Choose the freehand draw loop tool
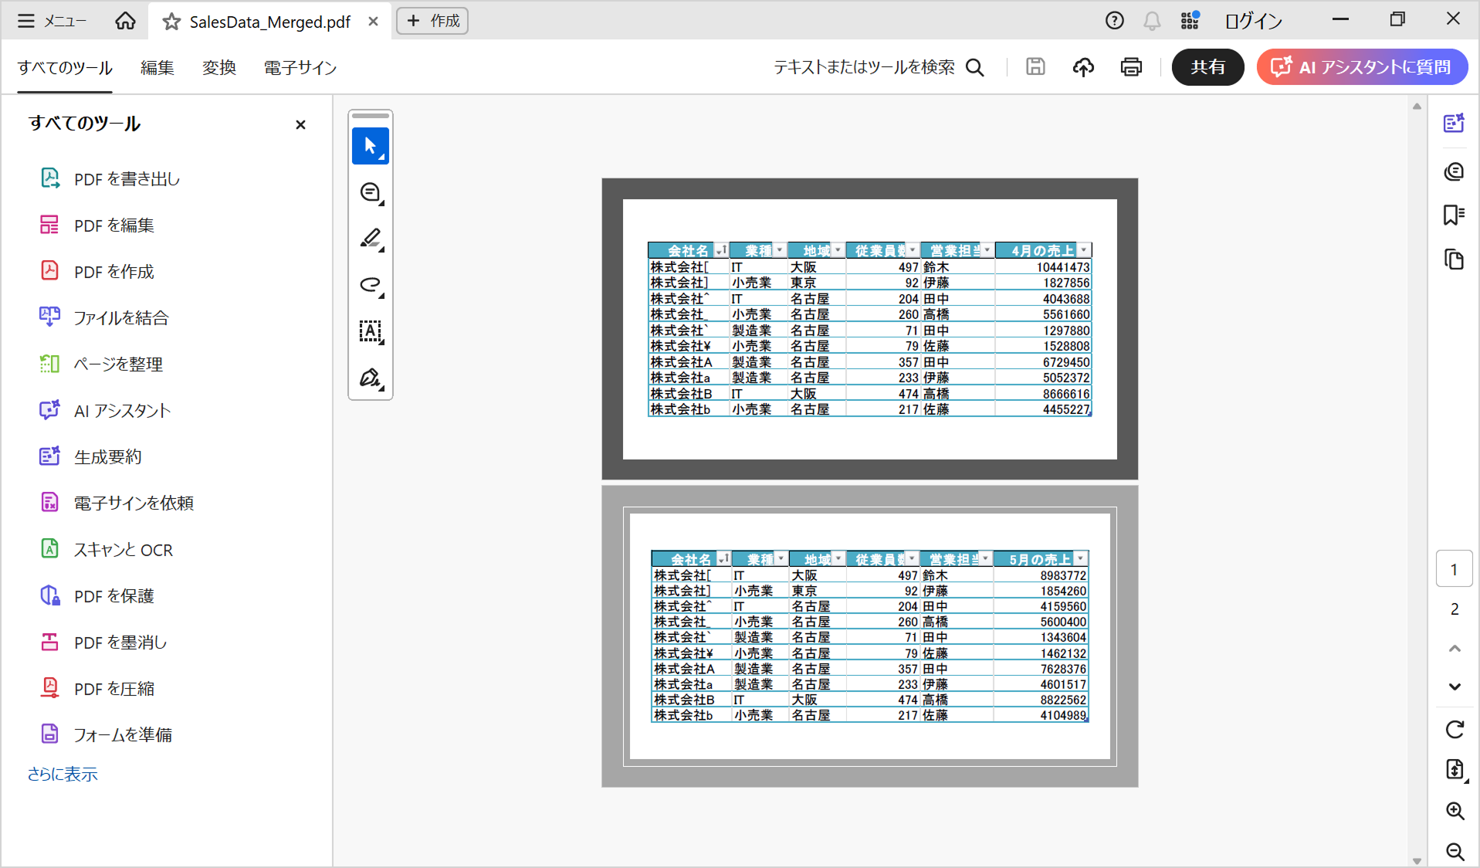This screenshot has height=868, width=1480. point(370,285)
